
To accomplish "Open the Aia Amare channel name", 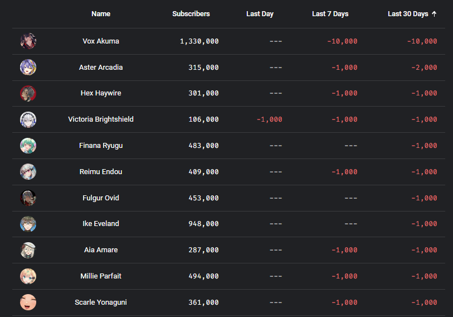I will (101, 250).
